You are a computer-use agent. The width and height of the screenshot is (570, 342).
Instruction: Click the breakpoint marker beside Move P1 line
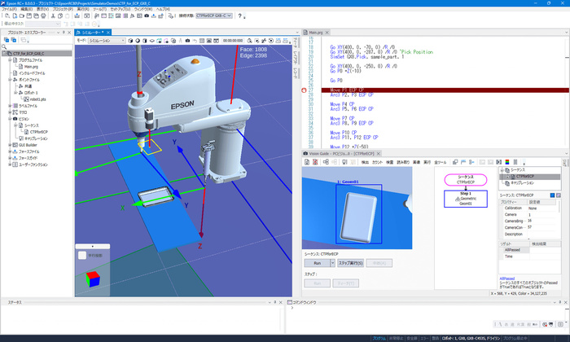click(305, 90)
